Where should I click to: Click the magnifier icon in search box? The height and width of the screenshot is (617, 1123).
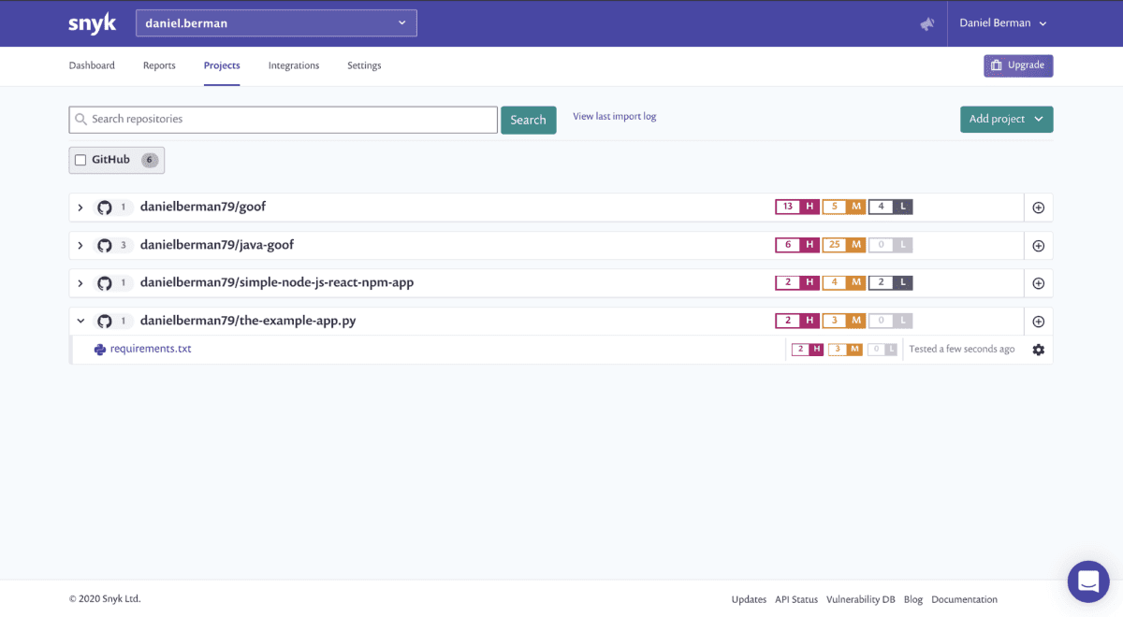pos(81,120)
